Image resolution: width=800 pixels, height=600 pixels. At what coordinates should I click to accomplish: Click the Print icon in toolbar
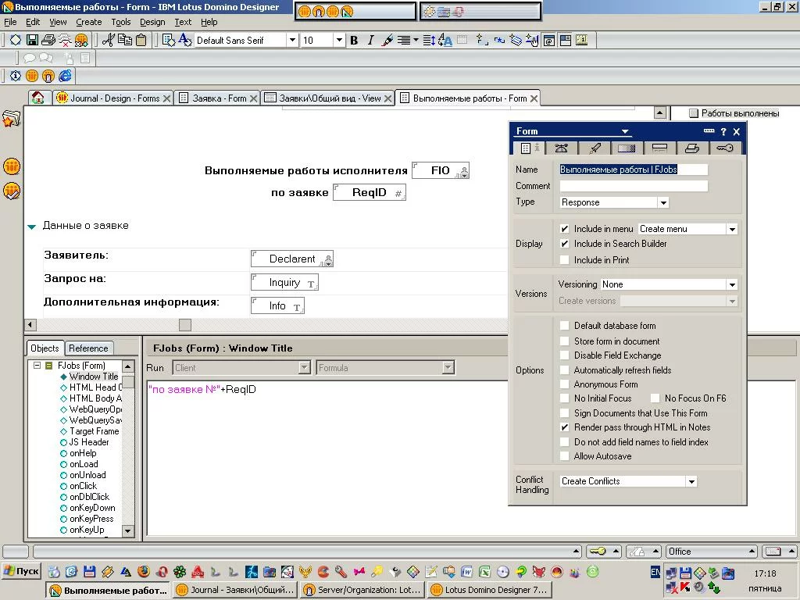48,40
